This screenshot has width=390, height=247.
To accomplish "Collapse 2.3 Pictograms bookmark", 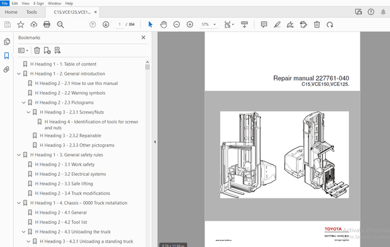I will coord(24,103).
